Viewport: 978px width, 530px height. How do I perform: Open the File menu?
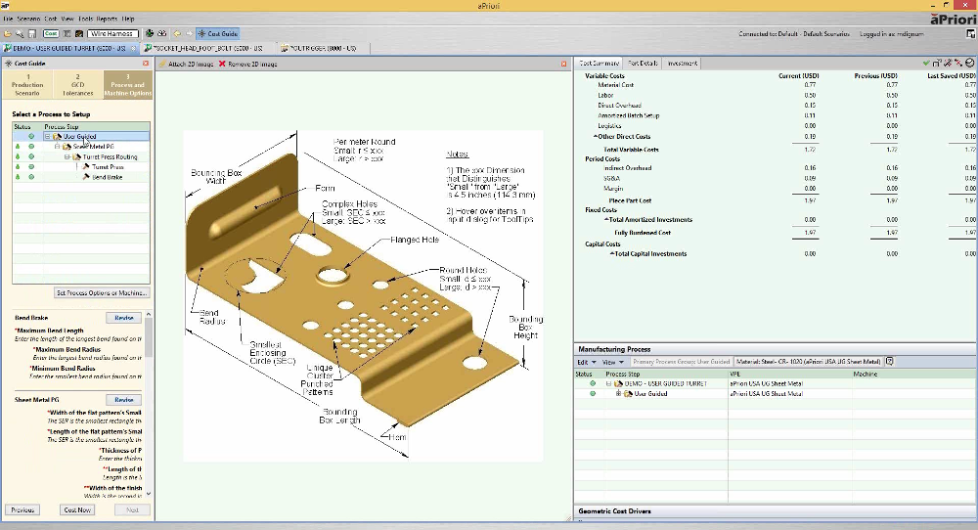8,19
